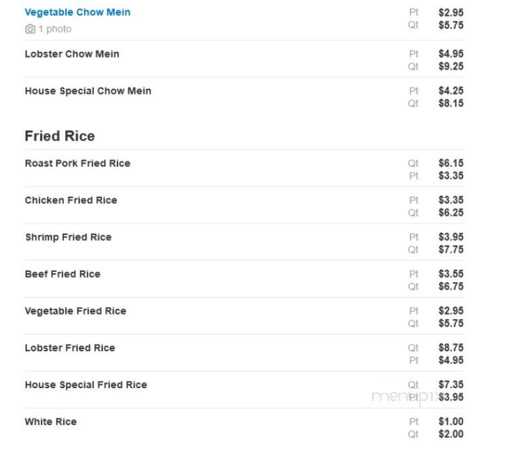View the 1 photo link
The width and height of the screenshot is (528, 452).
54,29
